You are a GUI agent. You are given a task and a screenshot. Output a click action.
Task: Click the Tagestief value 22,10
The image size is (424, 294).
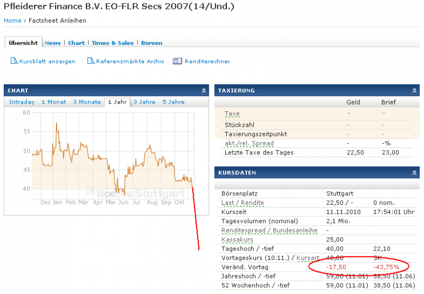[x=382, y=249]
